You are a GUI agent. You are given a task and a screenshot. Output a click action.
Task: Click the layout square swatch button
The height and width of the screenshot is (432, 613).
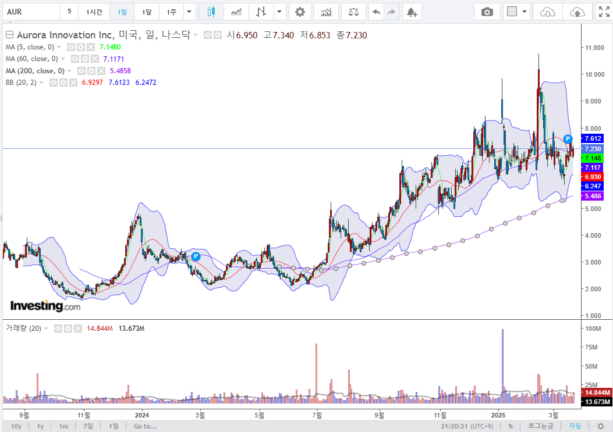[512, 12]
